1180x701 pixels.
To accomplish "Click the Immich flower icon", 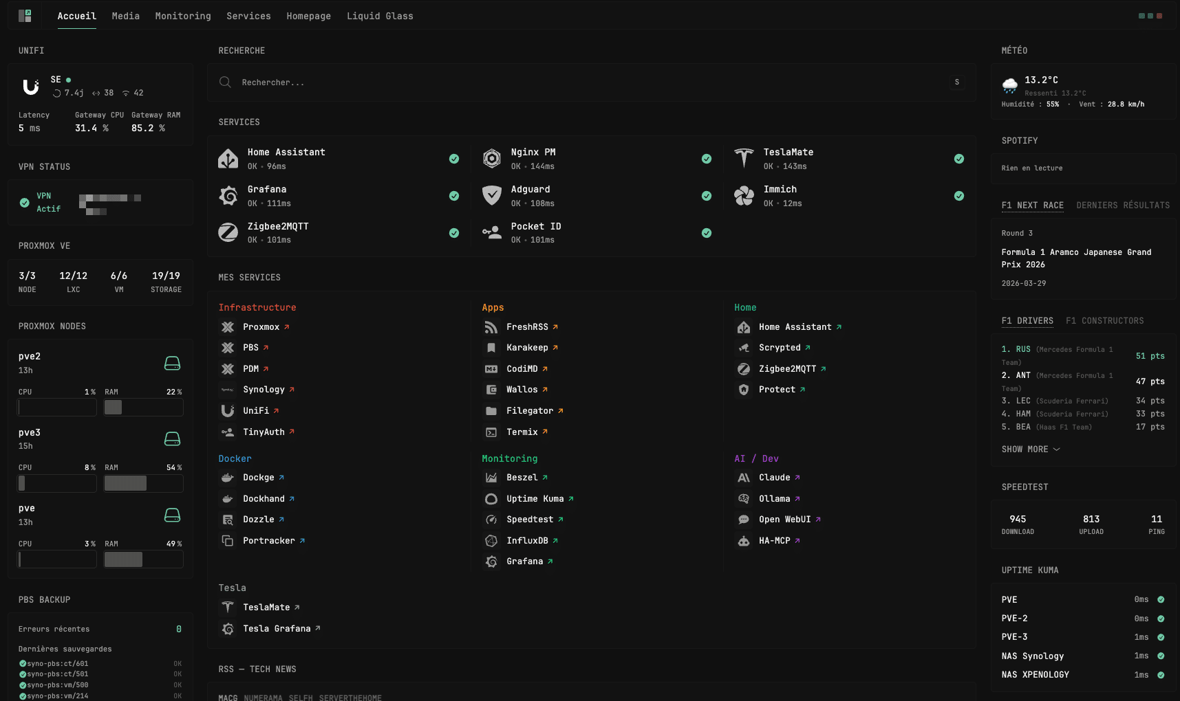I will [744, 196].
